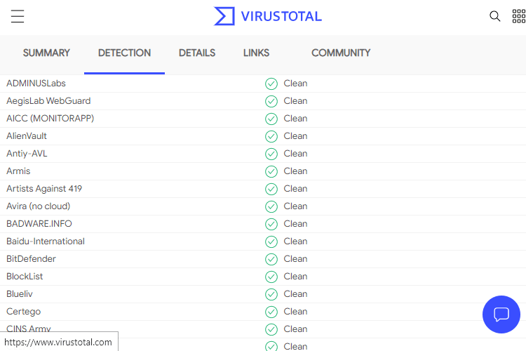
Task: Select the AegisLab WebGuard vendor name
Action: coord(48,101)
